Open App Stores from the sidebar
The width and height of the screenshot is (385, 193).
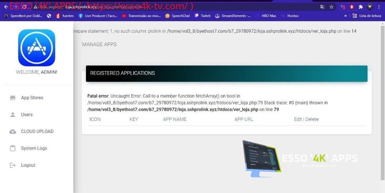coord(32,98)
